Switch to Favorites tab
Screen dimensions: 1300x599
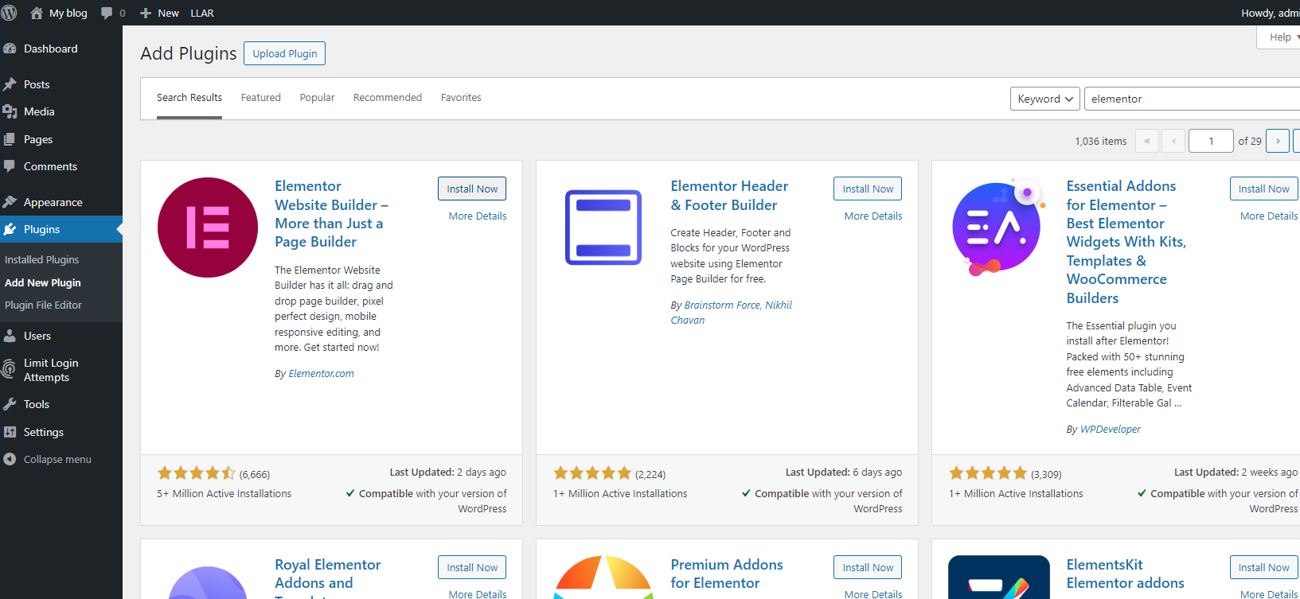point(461,98)
